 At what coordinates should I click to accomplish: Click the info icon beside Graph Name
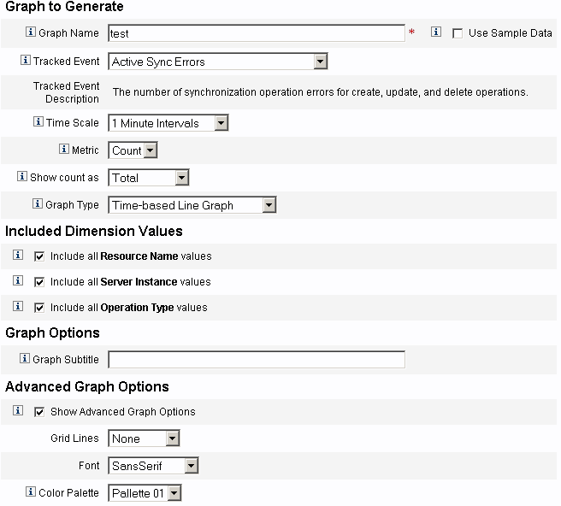31,33
